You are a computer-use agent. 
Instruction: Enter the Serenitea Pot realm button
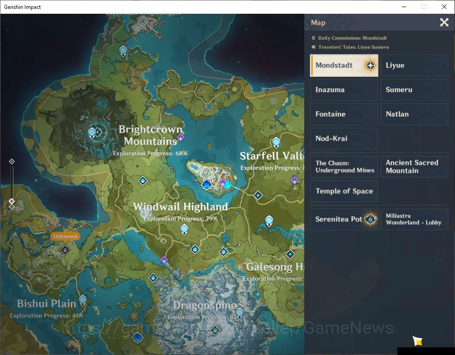pyautogui.click(x=344, y=219)
